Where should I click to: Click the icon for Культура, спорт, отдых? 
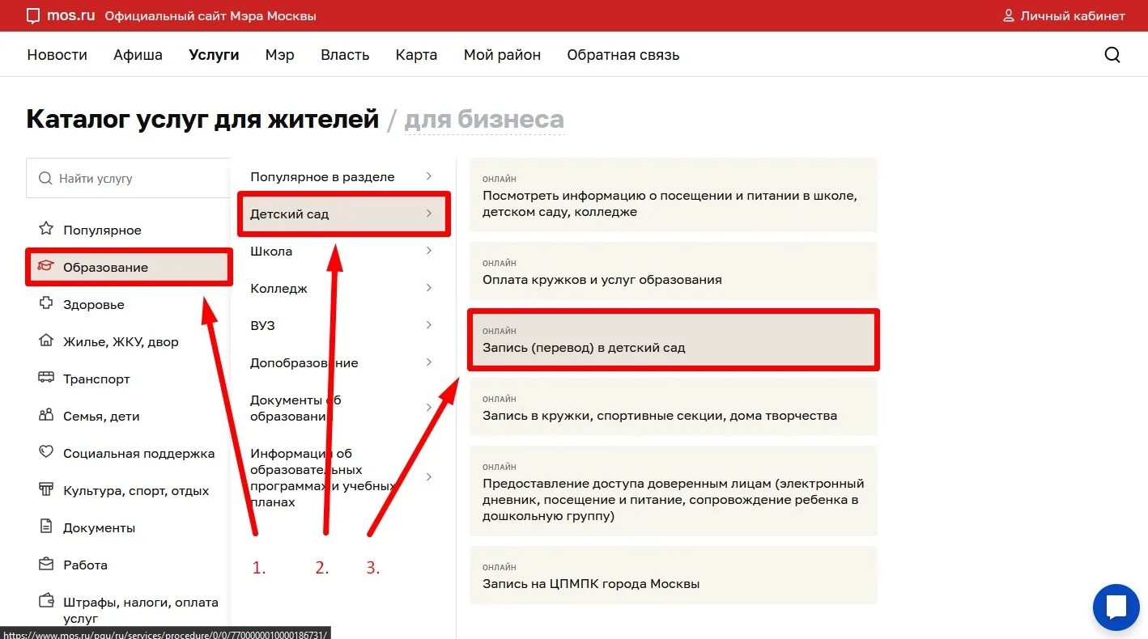tap(46, 489)
